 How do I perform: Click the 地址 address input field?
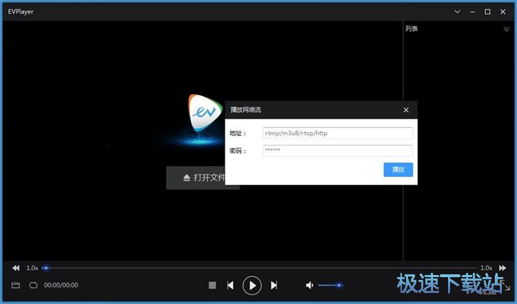pos(338,133)
